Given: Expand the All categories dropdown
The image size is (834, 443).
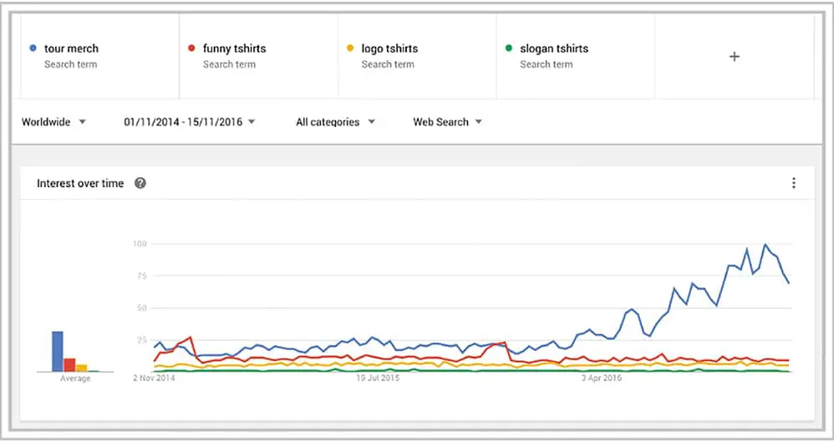Looking at the screenshot, I should pyautogui.click(x=335, y=122).
